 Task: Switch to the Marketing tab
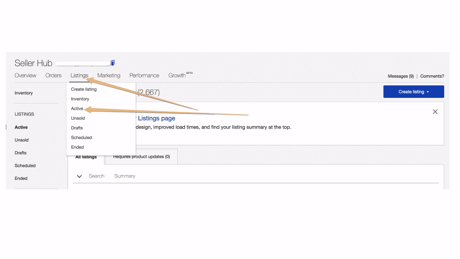tap(109, 75)
